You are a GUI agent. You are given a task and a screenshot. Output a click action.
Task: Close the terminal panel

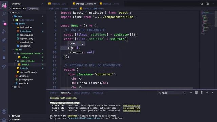pos(213,93)
